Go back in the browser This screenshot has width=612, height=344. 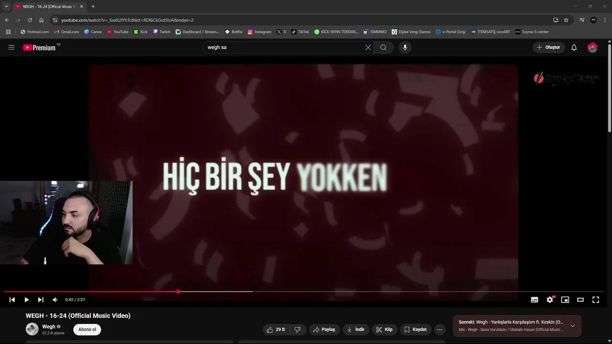pos(7,20)
